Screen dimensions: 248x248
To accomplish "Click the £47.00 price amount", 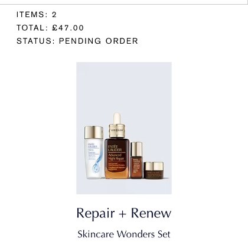I will 68,28.
